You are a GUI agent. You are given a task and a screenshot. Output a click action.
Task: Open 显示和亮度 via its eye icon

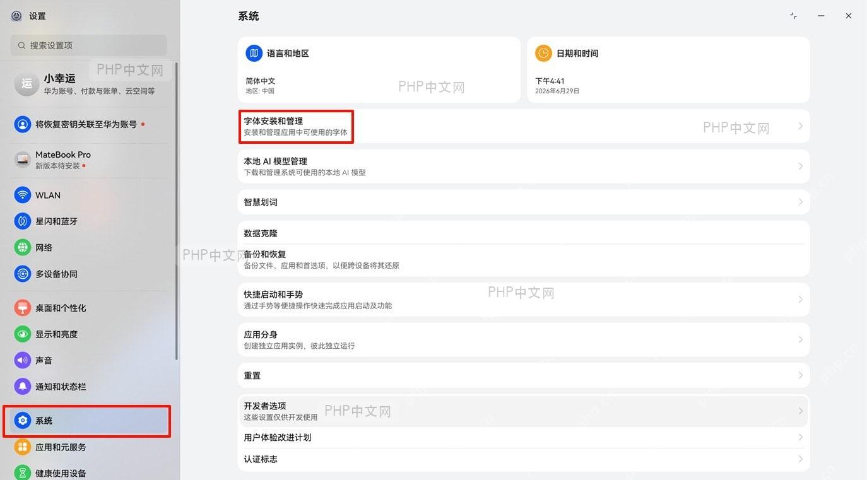point(23,334)
